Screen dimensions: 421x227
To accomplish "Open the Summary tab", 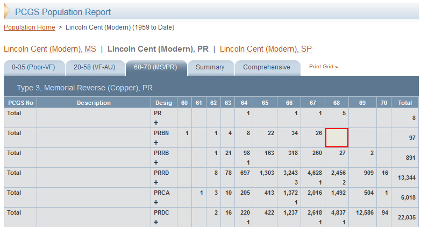I will click(x=211, y=68).
